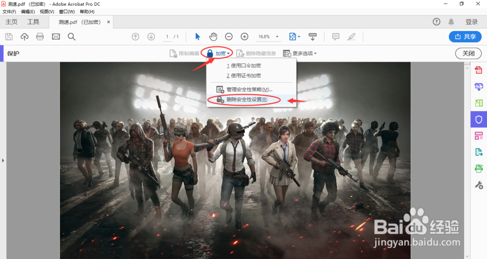
Task: Select the arrow selection tool
Action: (x=198, y=37)
